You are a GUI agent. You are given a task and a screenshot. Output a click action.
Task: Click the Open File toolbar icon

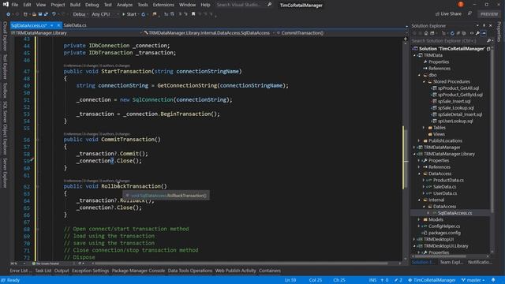(34, 14)
